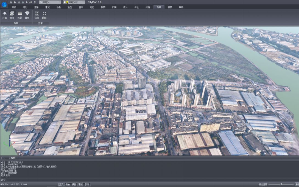Collapse panel using left arrow beside 无标题 tab

pyautogui.click(x=1, y=158)
